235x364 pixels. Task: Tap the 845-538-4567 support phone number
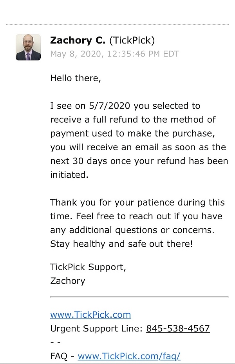(x=178, y=328)
